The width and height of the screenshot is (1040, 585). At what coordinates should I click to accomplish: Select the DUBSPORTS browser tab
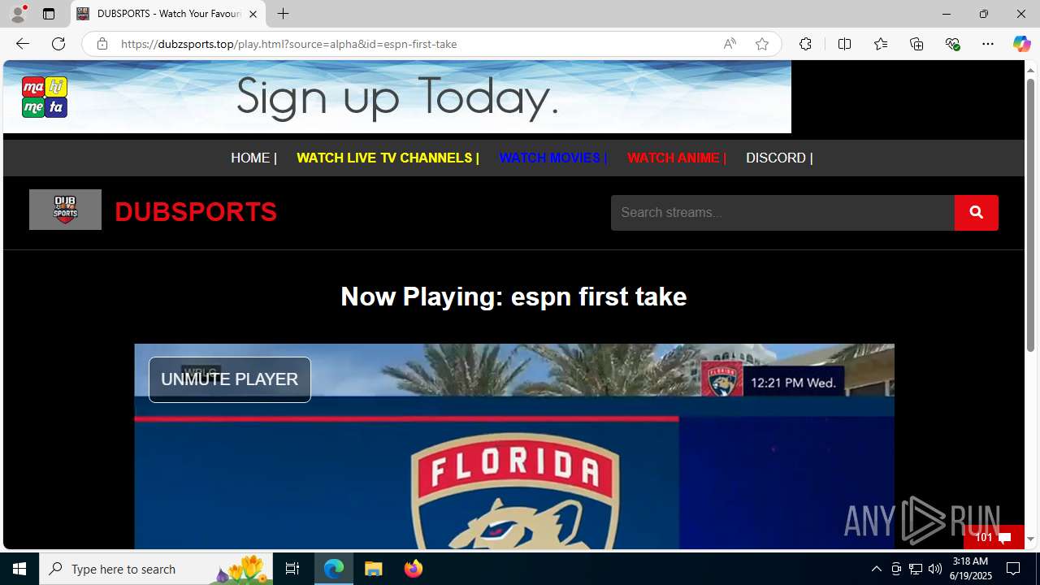(x=168, y=14)
